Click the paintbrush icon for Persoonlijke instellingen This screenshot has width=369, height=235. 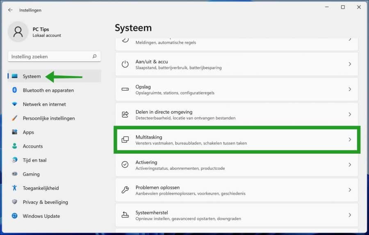pyautogui.click(x=15, y=118)
